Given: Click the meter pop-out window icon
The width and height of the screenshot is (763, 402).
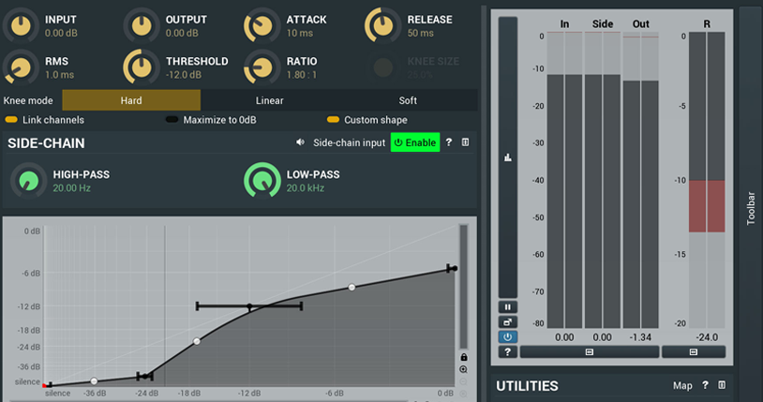Looking at the screenshot, I should [x=507, y=321].
